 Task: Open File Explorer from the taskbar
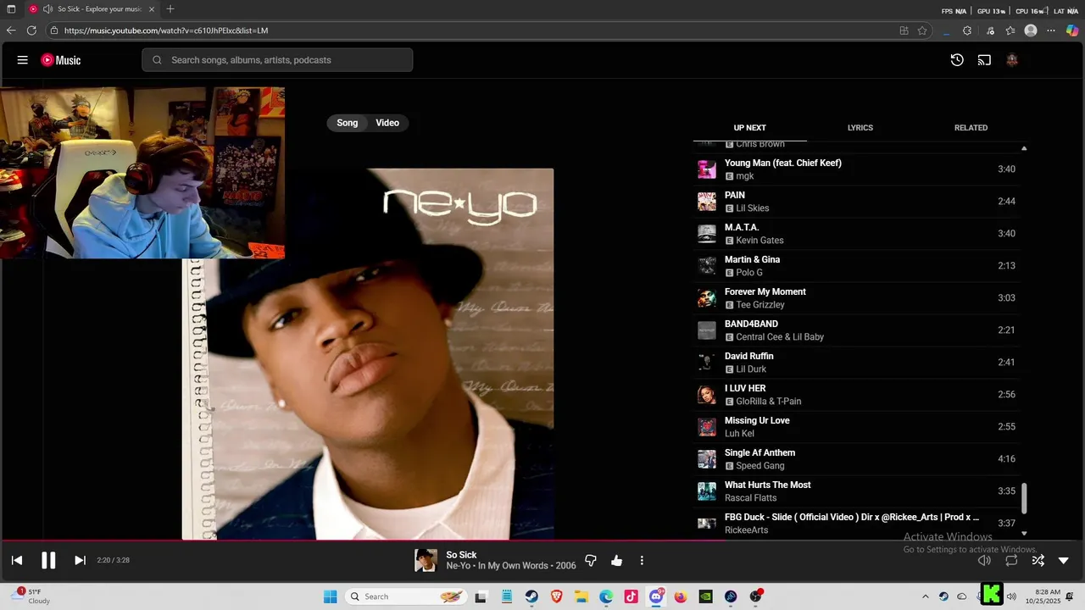click(x=581, y=596)
